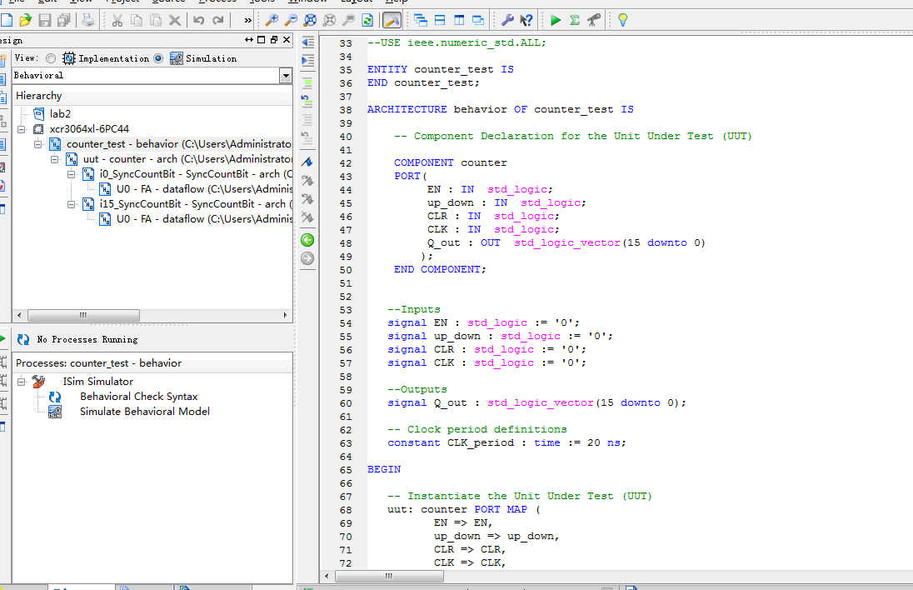Collapse the xcr3064xl-6PC44 device node
This screenshot has height=590, width=913.
[x=22, y=129]
